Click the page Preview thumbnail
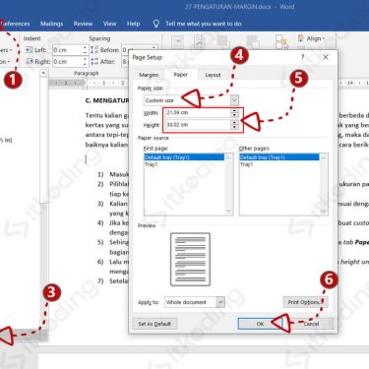369x369 pixels. click(190, 259)
